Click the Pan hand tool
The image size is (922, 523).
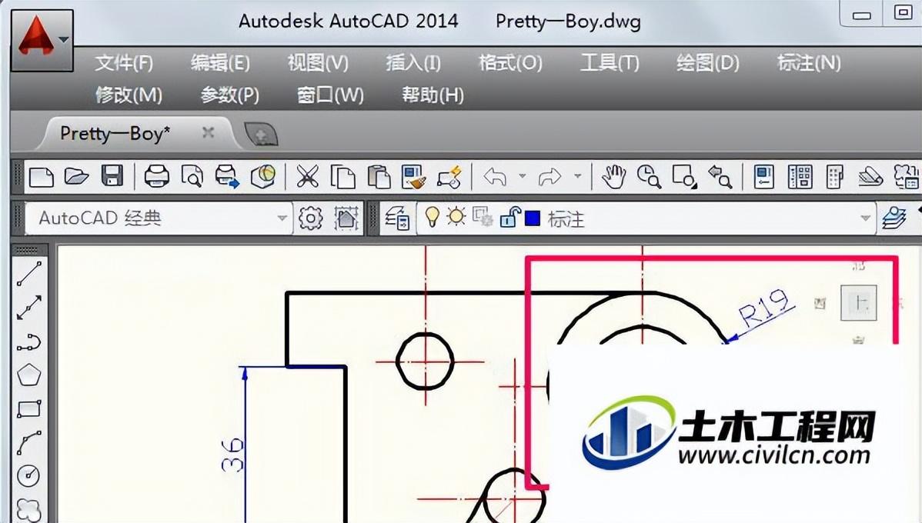[613, 177]
